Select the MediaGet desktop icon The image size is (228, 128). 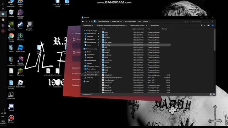tap(20, 37)
